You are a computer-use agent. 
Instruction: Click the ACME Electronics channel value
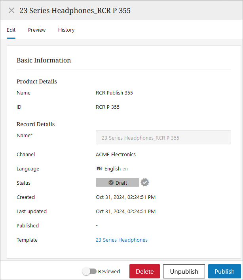pyautogui.click(x=116, y=155)
